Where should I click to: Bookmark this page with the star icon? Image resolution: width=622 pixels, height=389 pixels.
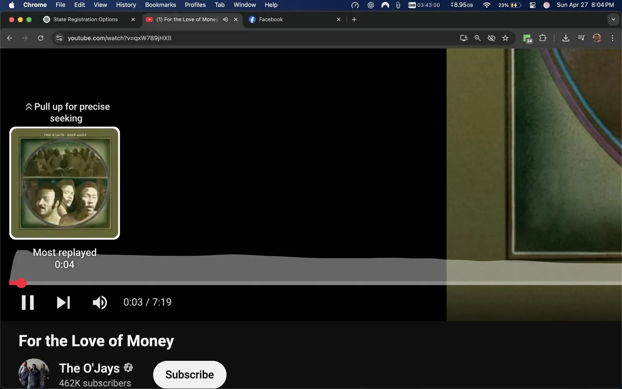505,38
